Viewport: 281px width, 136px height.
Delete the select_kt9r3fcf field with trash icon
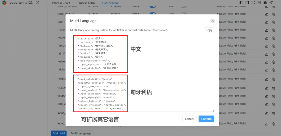pos(274,14)
